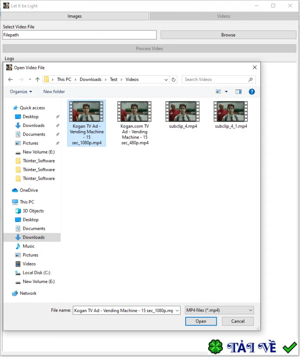300x357 pixels.
Task: Open Documents under Quick access
Action: (34, 134)
